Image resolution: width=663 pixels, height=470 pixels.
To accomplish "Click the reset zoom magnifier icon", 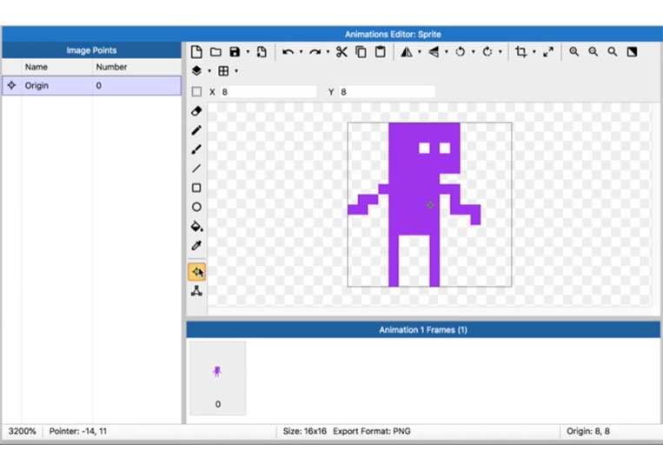I will point(613,52).
